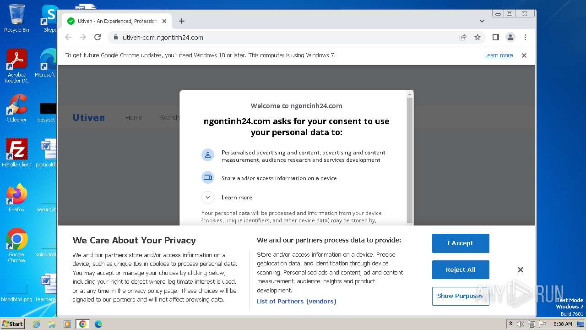
Task: Open the Search menu item on Utiven
Action: pyautogui.click(x=169, y=118)
